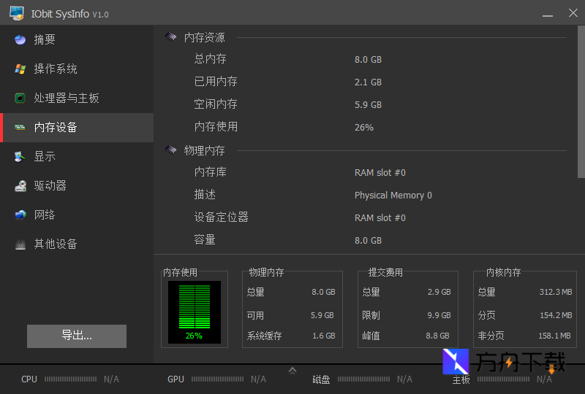585x394 pixels.
Task: Open the 其他设备 section
Action: (77, 244)
